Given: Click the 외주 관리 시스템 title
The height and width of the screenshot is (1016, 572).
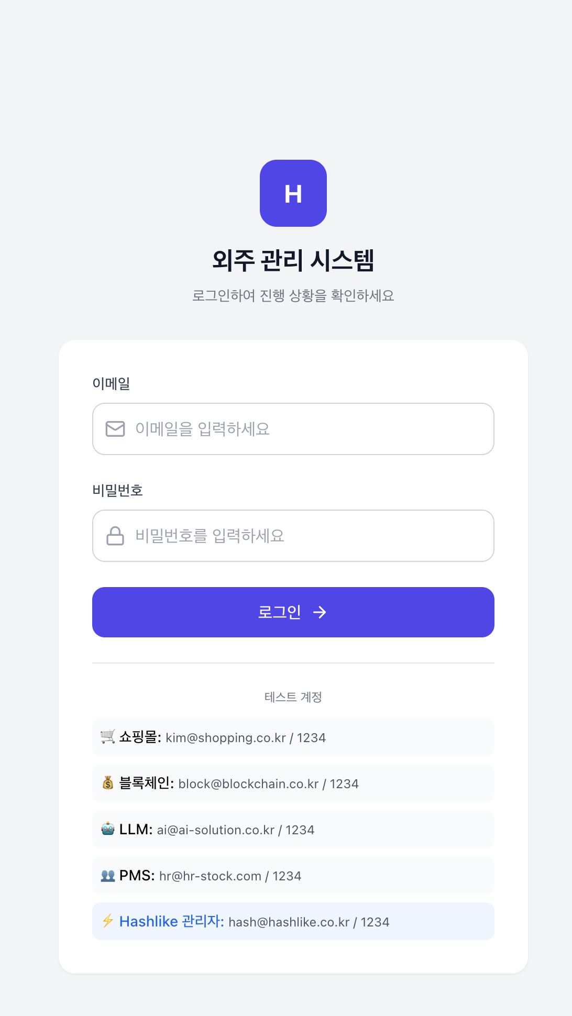Looking at the screenshot, I should (293, 259).
